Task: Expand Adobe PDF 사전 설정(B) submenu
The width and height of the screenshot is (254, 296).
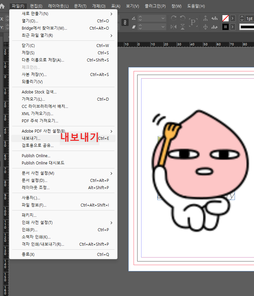Action: point(63,131)
